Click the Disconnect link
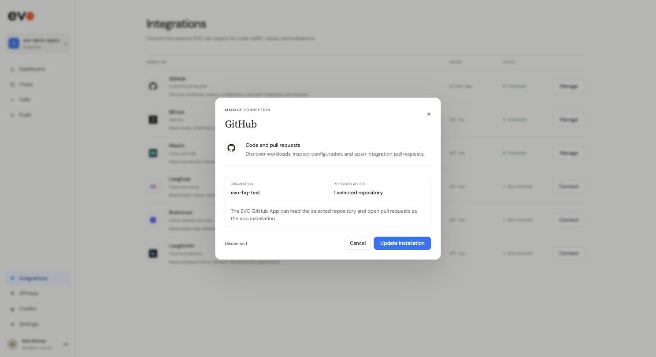This screenshot has width=656, height=357. click(x=236, y=244)
